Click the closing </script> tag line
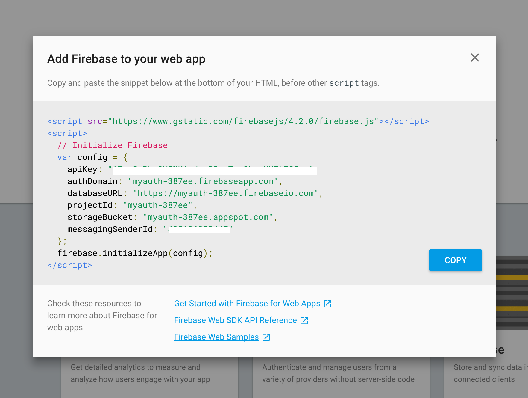Screen dimensions: 528x398 click(70, 265)
